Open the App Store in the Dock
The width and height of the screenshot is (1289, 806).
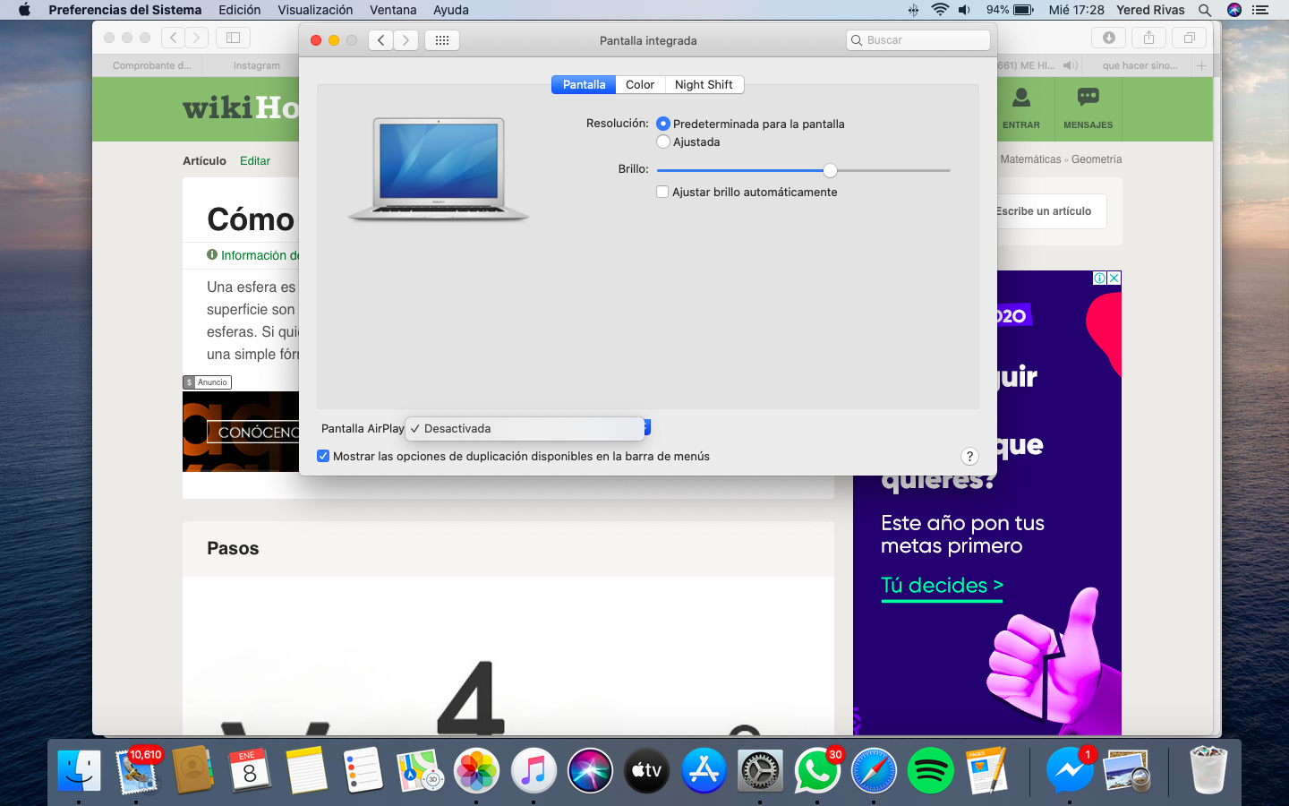[x=704, y=770]
